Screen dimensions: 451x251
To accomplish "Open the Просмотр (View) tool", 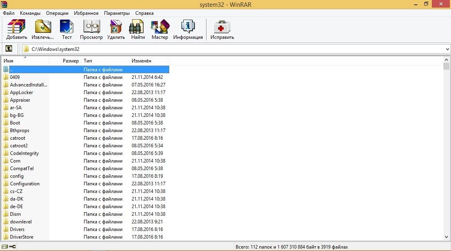I will 91,29.
